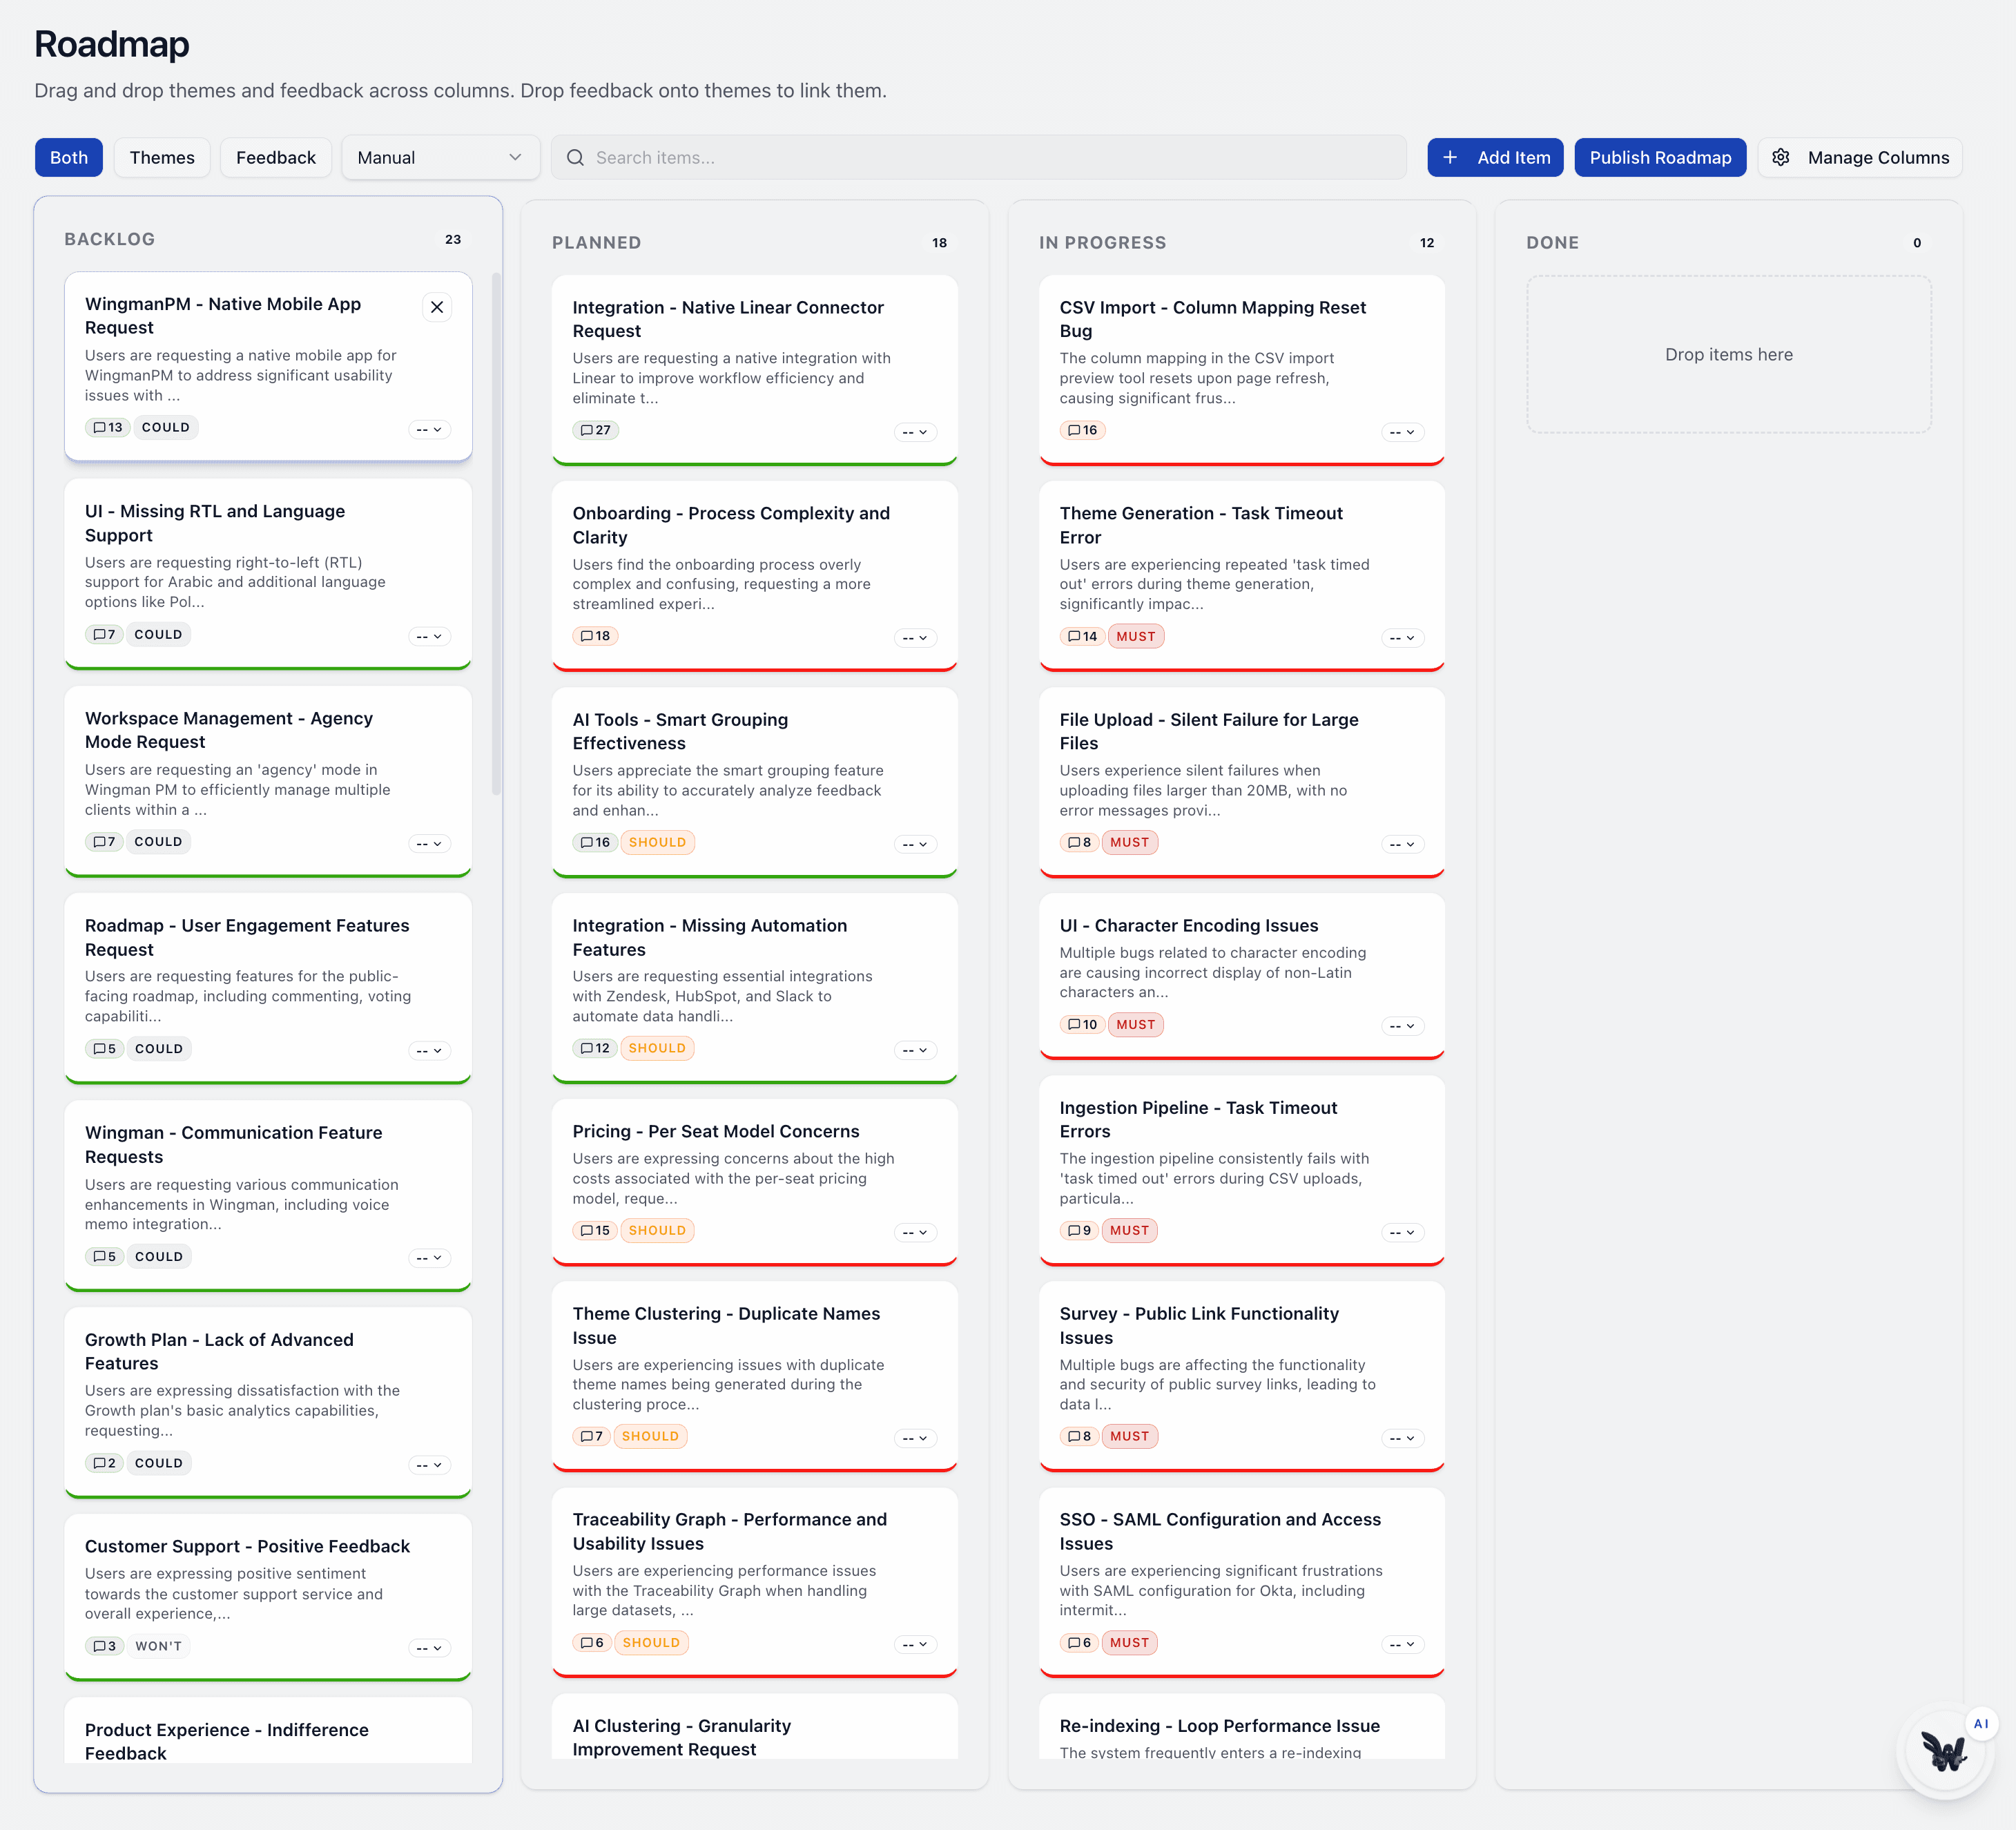This screenshot has height=1830, width=2016.
Task: Open comment count 27 on Native Linear Connector card
Action: pos(596,431)
